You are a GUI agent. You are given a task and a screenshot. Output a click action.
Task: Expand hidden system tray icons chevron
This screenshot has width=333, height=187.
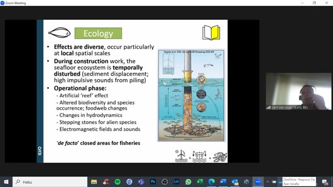click(x=268, y=182)
